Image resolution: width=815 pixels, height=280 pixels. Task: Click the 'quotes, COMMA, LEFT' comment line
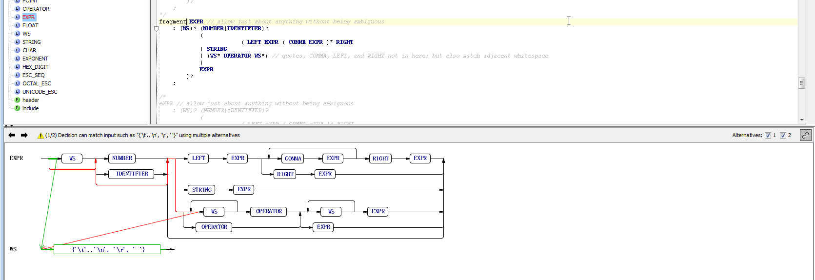click(x=410, y=56)
